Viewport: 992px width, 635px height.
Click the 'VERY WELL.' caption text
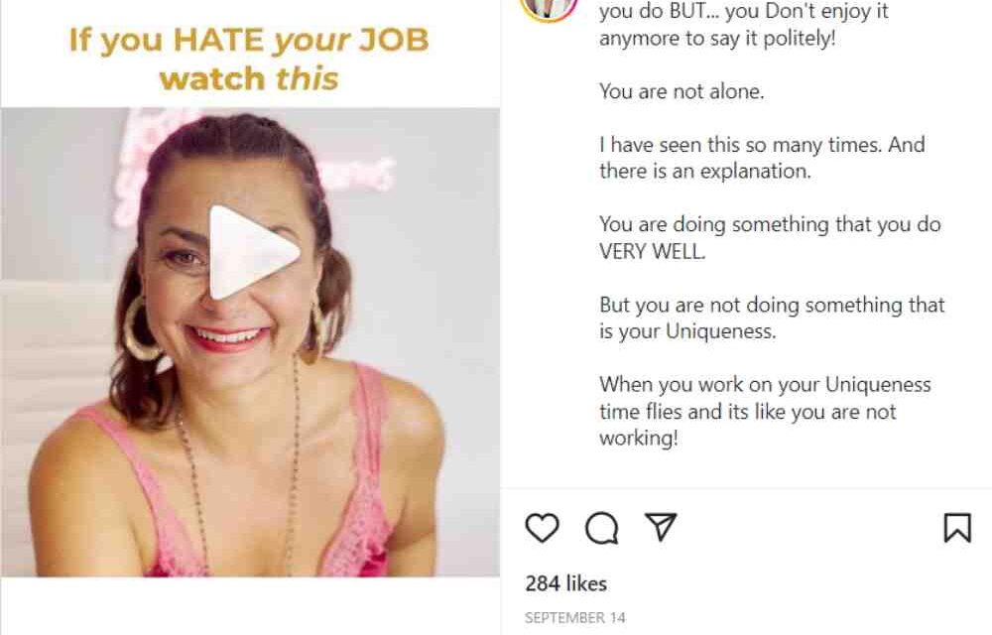pyautogui.click(x=652, y=251)
